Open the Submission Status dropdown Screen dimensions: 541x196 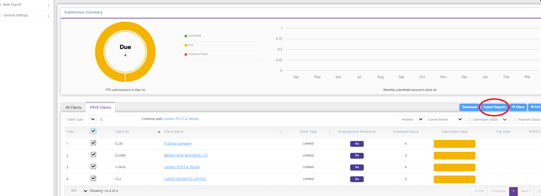[487, 119]
